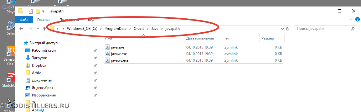Select java.exe file icon
The height and width of the screenshot is (112, 361).
point(107,47)
